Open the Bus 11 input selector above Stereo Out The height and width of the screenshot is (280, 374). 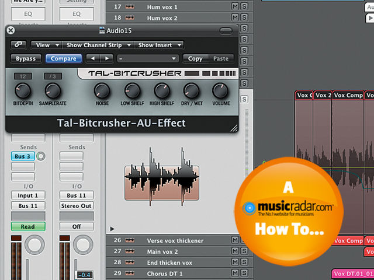[77, 195]
